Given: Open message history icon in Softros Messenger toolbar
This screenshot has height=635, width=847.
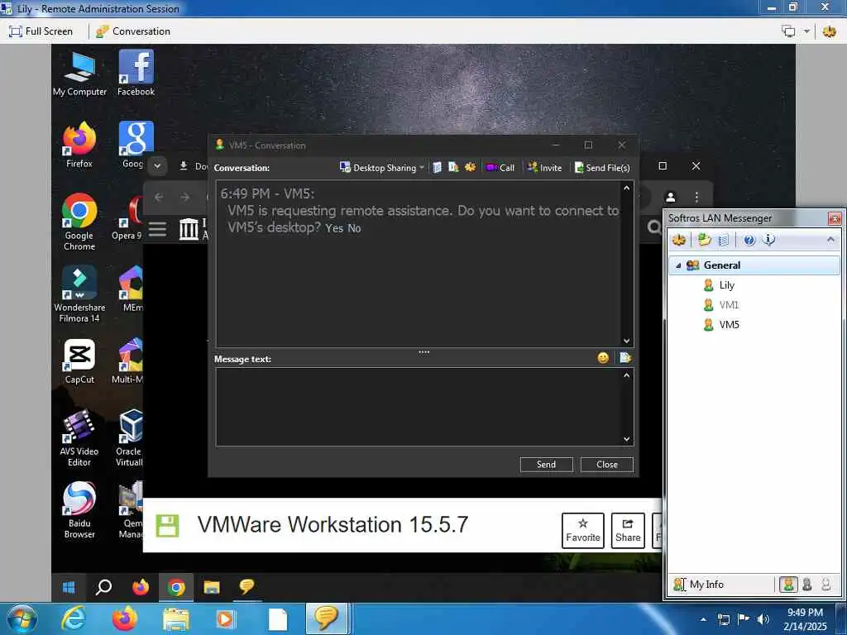Looking at the screenshot, I should tap(724, 240).
